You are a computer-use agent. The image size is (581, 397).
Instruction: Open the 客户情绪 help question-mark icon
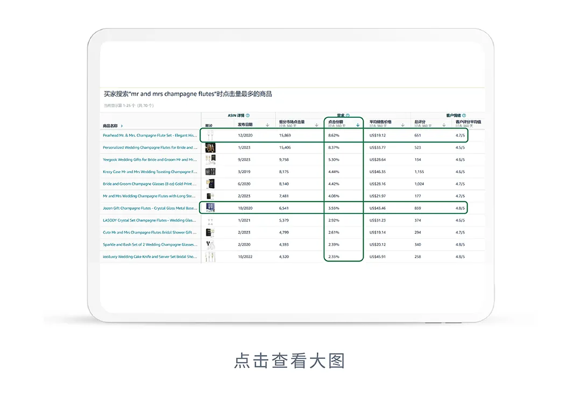[464, 115]
